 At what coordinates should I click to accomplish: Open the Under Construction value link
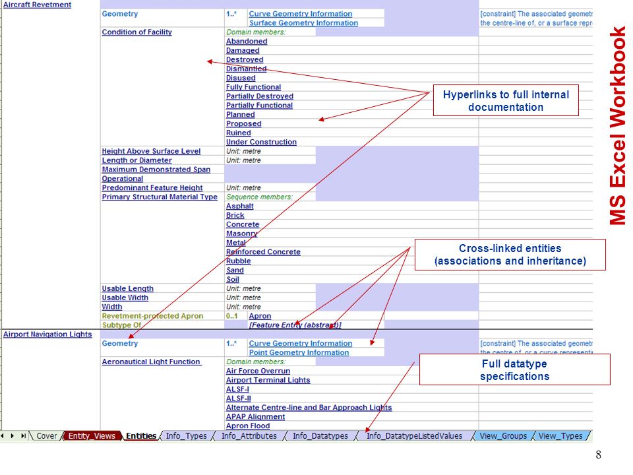coord(261,142)
